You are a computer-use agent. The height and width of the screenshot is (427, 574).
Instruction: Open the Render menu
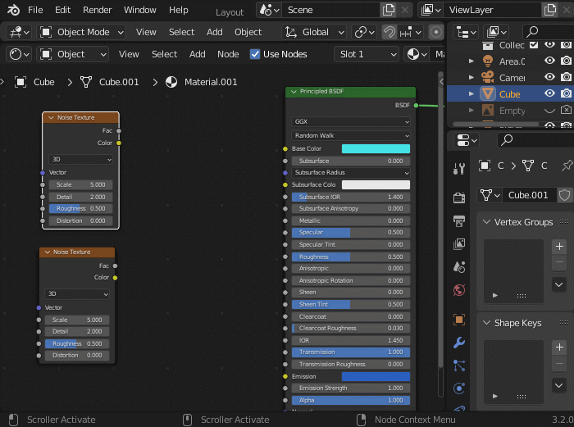tap(98, 10)
